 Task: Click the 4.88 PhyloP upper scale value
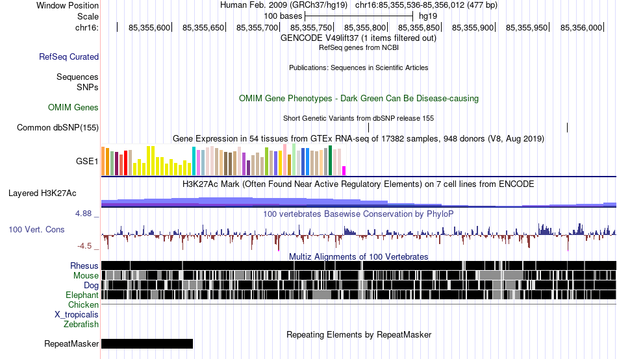point(83,214)
